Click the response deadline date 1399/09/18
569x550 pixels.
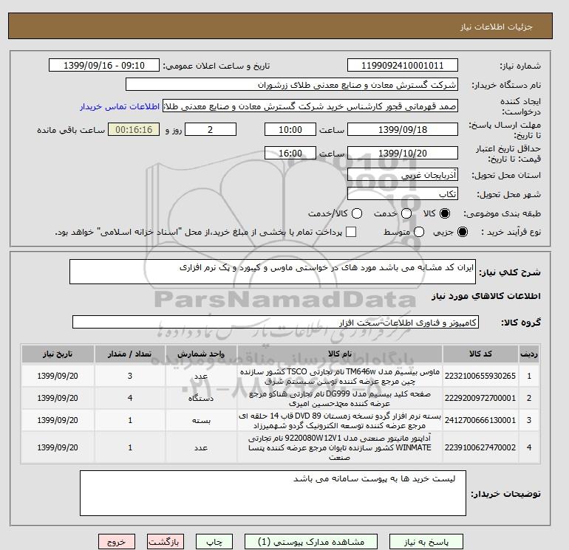point(403,129)
